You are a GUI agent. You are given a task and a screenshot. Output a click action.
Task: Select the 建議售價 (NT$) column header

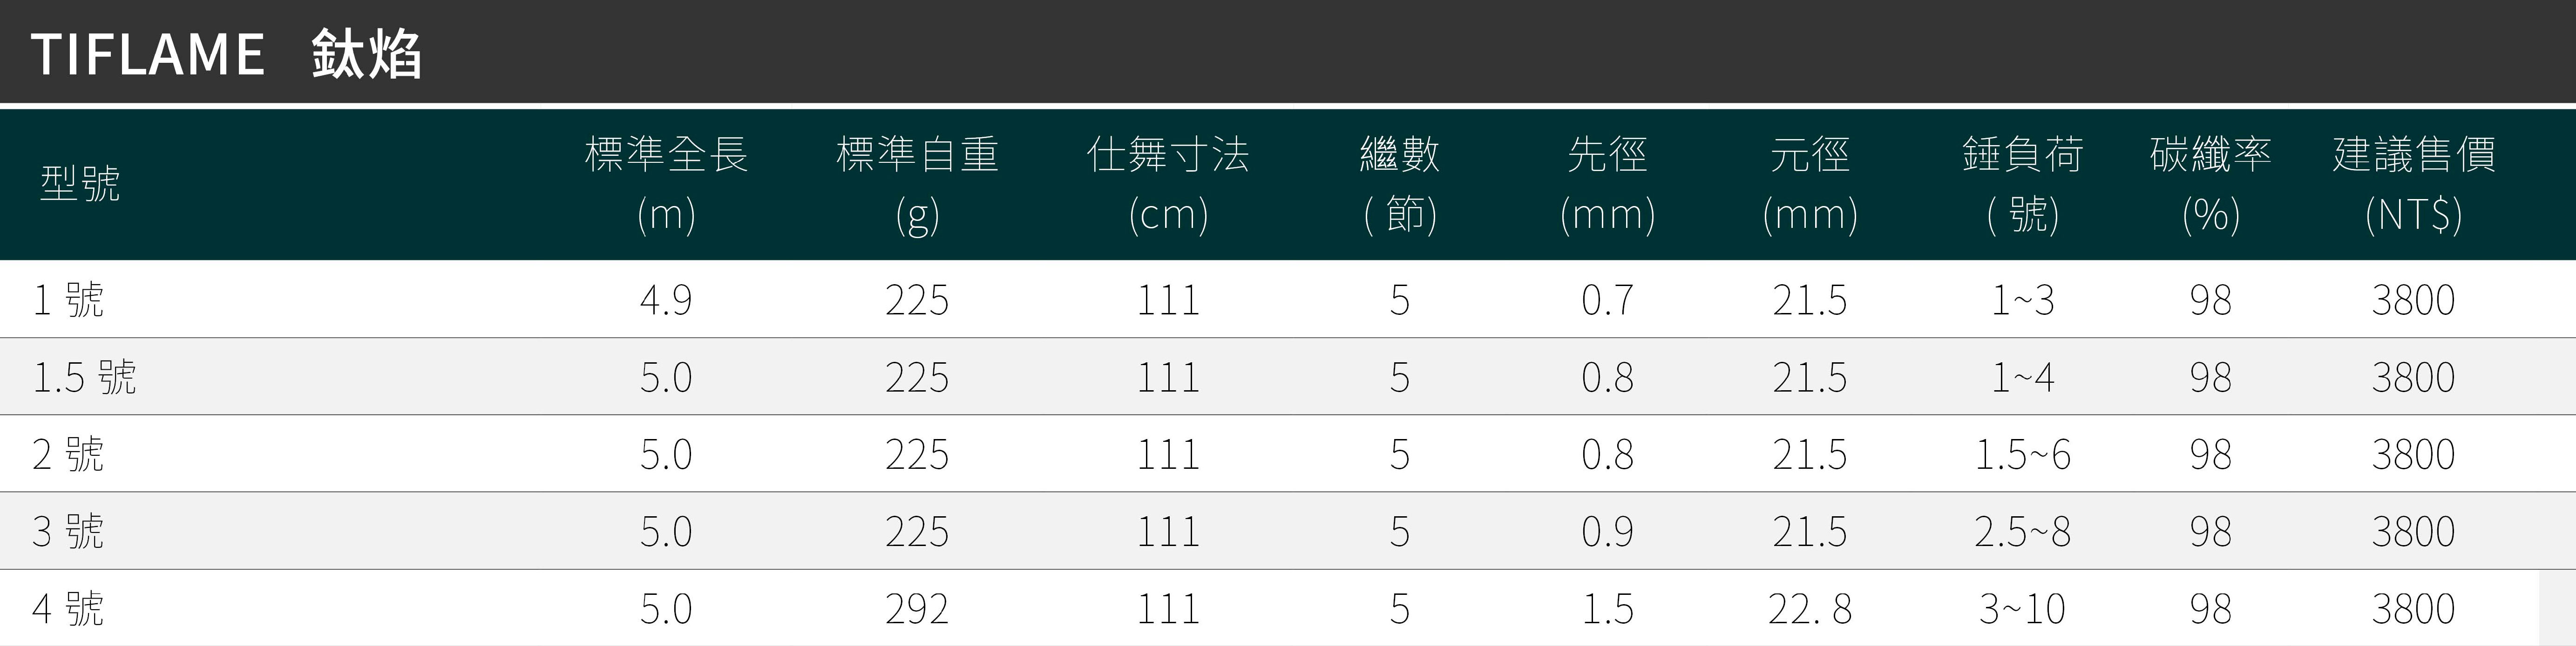[2413, 184]
